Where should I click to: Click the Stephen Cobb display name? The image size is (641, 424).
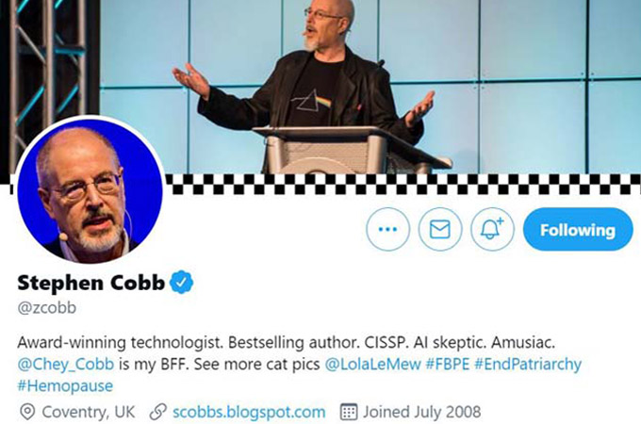(90, 283)
